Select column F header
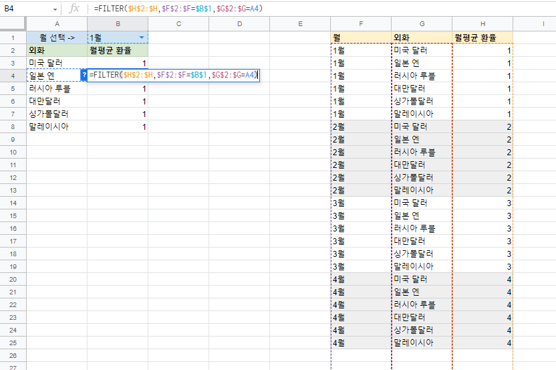This screenshot has height=370, width=556. click(x=361, y=24)
